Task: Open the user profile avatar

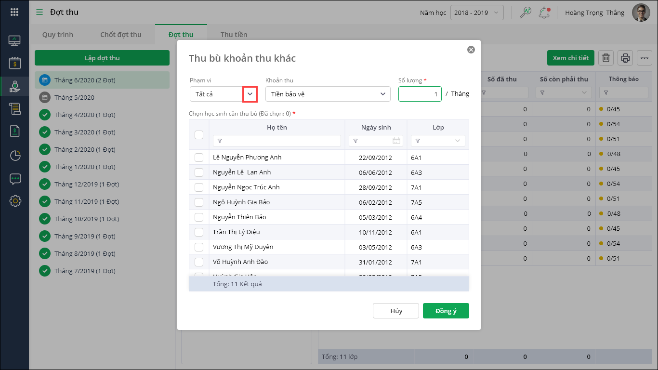Action: coord(641,13)
